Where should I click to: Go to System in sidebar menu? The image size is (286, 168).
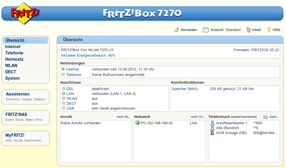[12, 78]
